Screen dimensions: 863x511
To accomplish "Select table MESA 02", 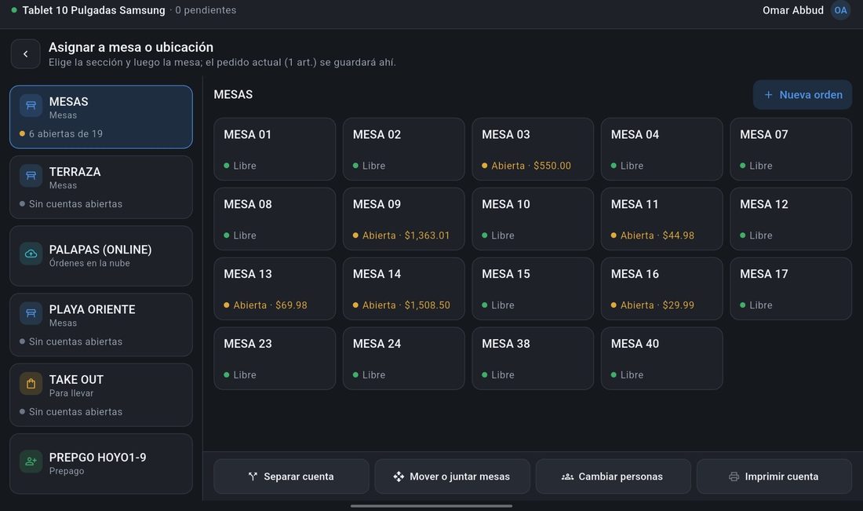I will click(404, 149).
